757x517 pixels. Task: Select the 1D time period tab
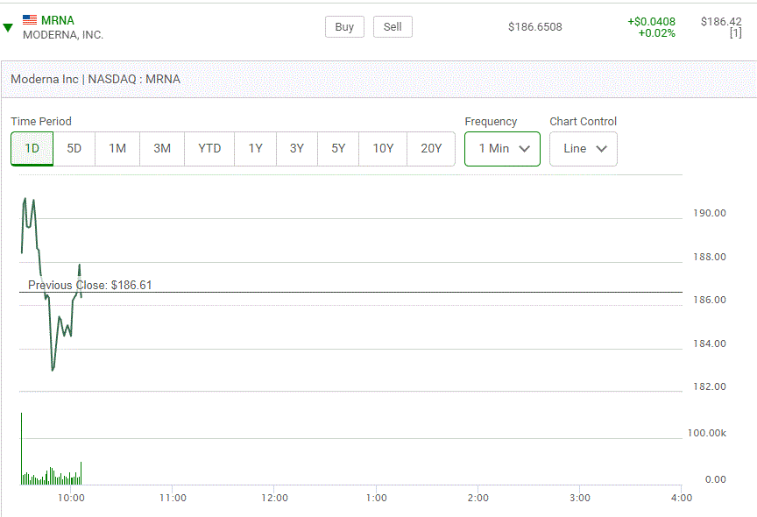[32, 148]
